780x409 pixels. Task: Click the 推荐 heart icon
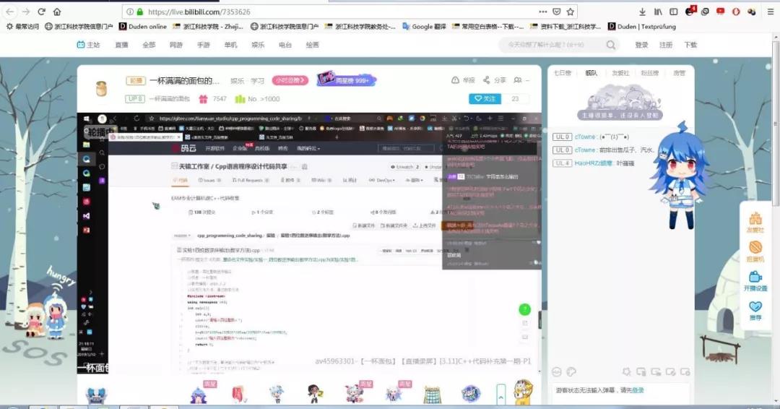click(x=755, y=307)
